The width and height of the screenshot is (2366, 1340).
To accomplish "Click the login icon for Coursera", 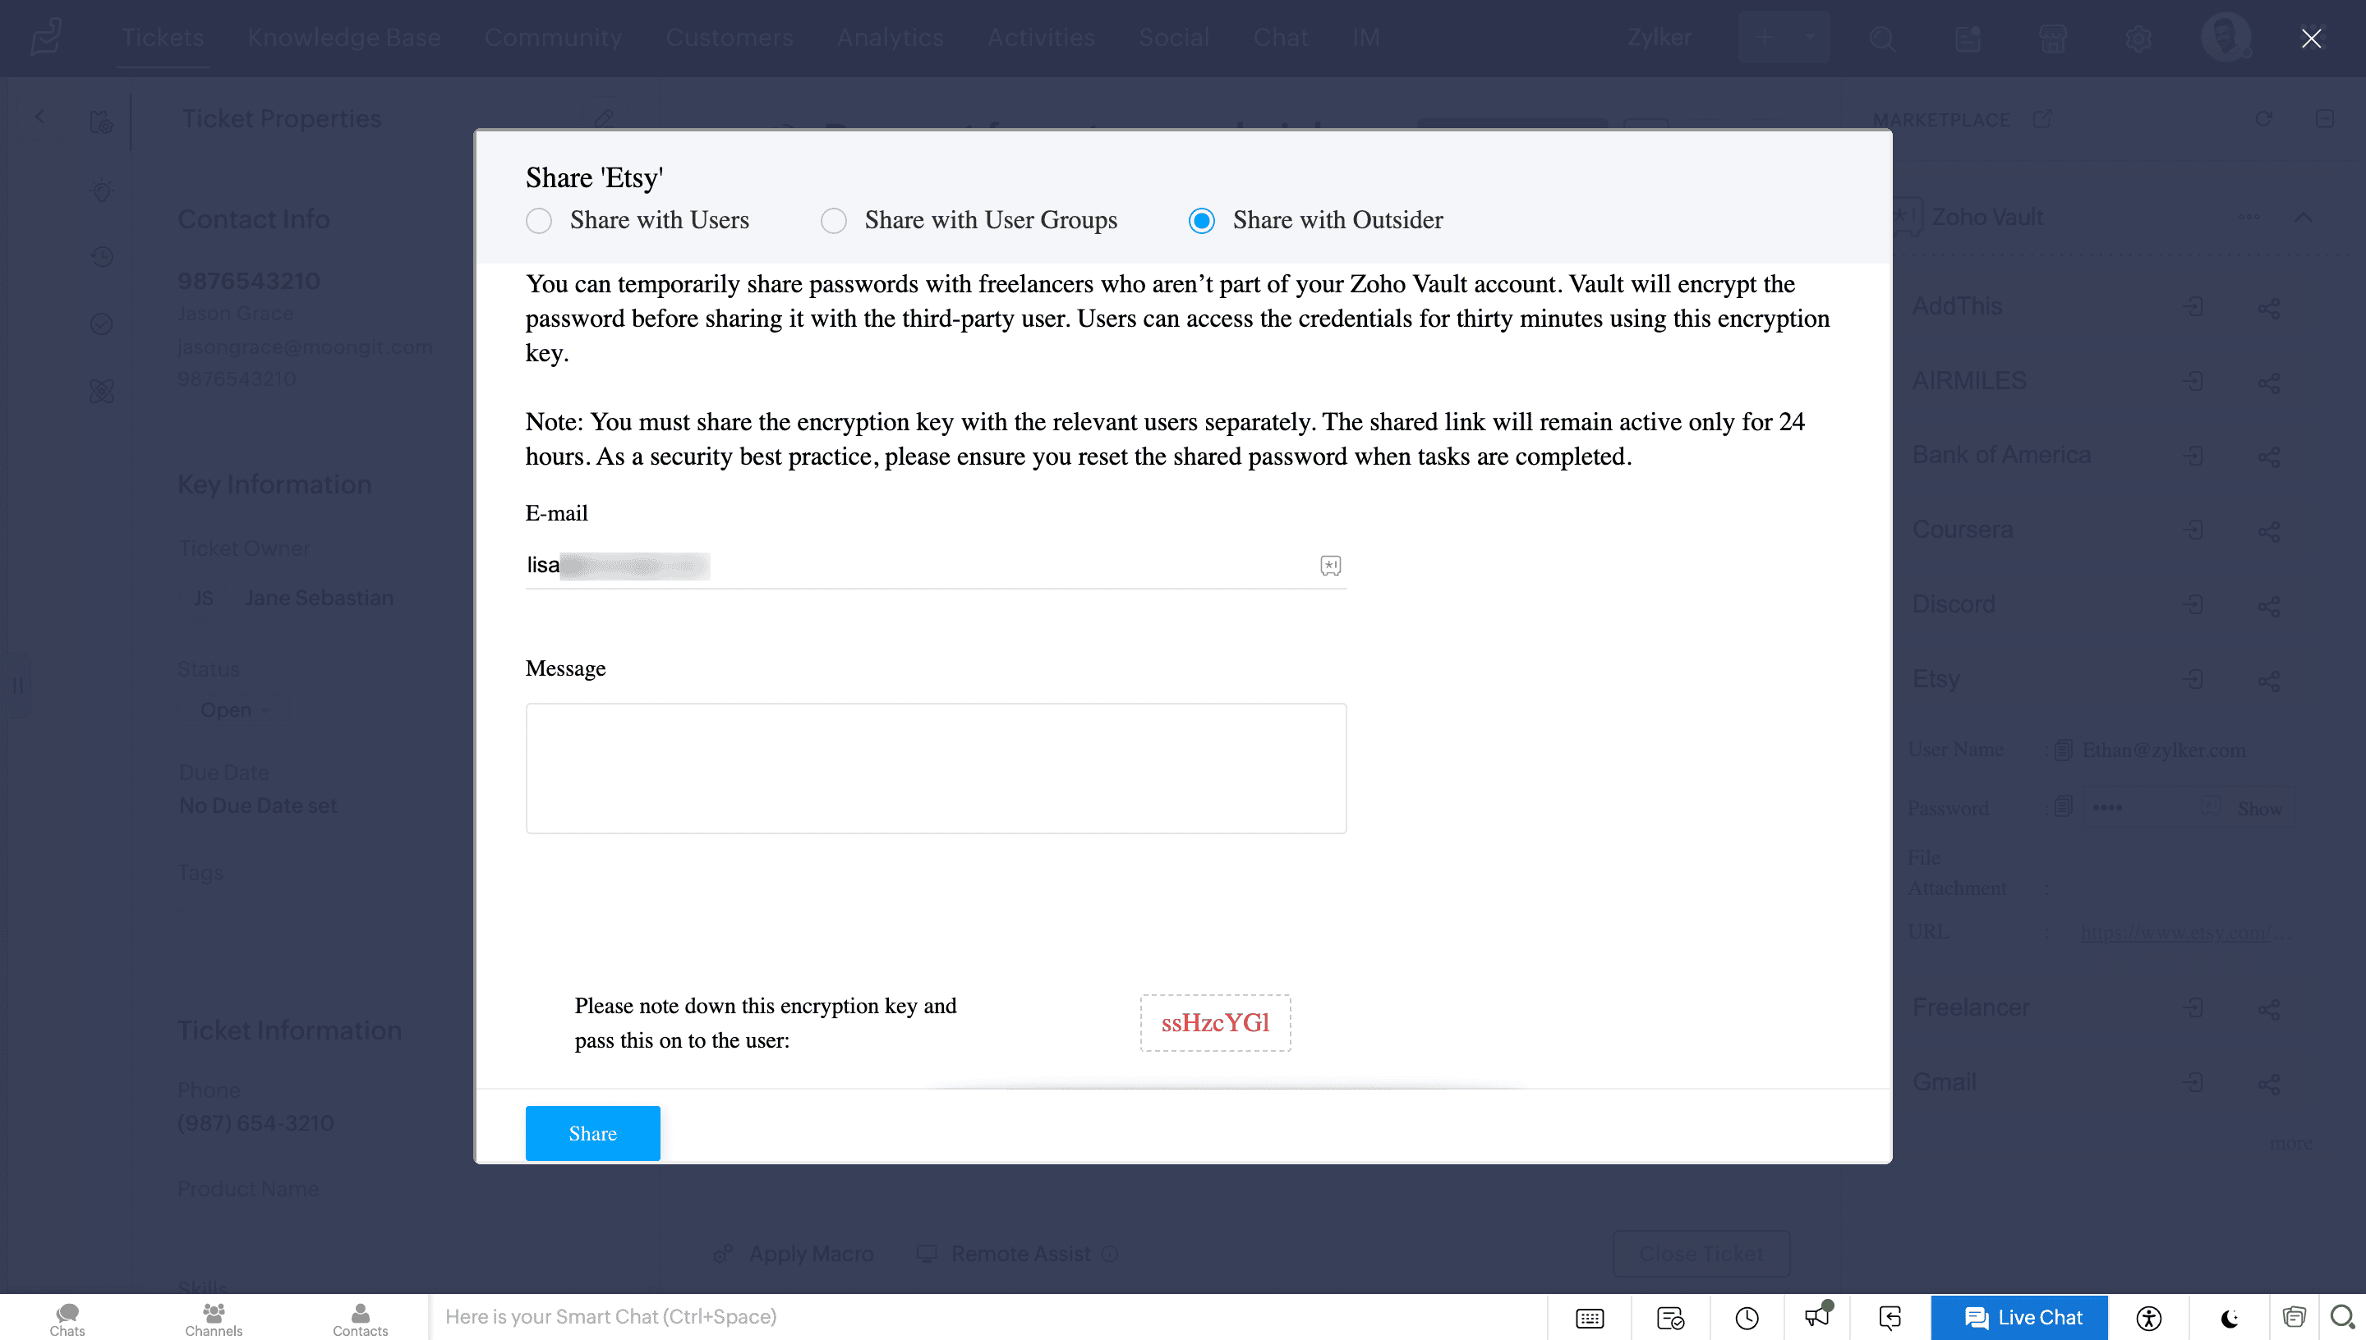I will pos(2193,530).
